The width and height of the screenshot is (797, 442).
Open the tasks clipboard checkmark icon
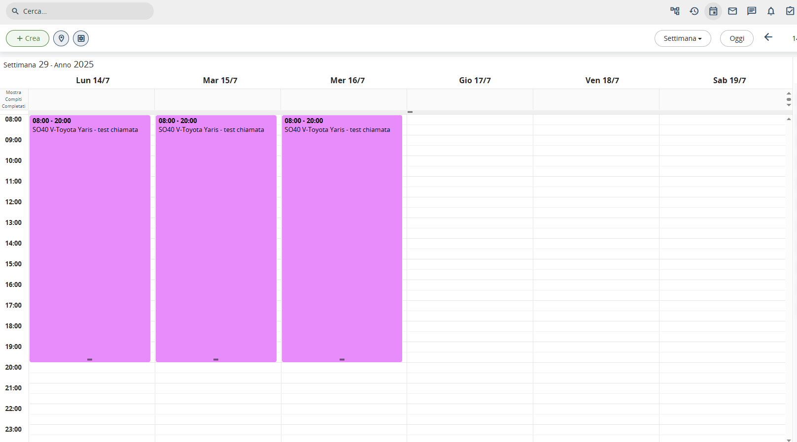click(x=790, y=11)
